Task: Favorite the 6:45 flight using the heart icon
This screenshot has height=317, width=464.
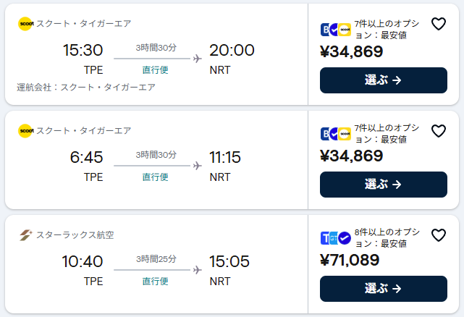Action: (x=438, y=131)
